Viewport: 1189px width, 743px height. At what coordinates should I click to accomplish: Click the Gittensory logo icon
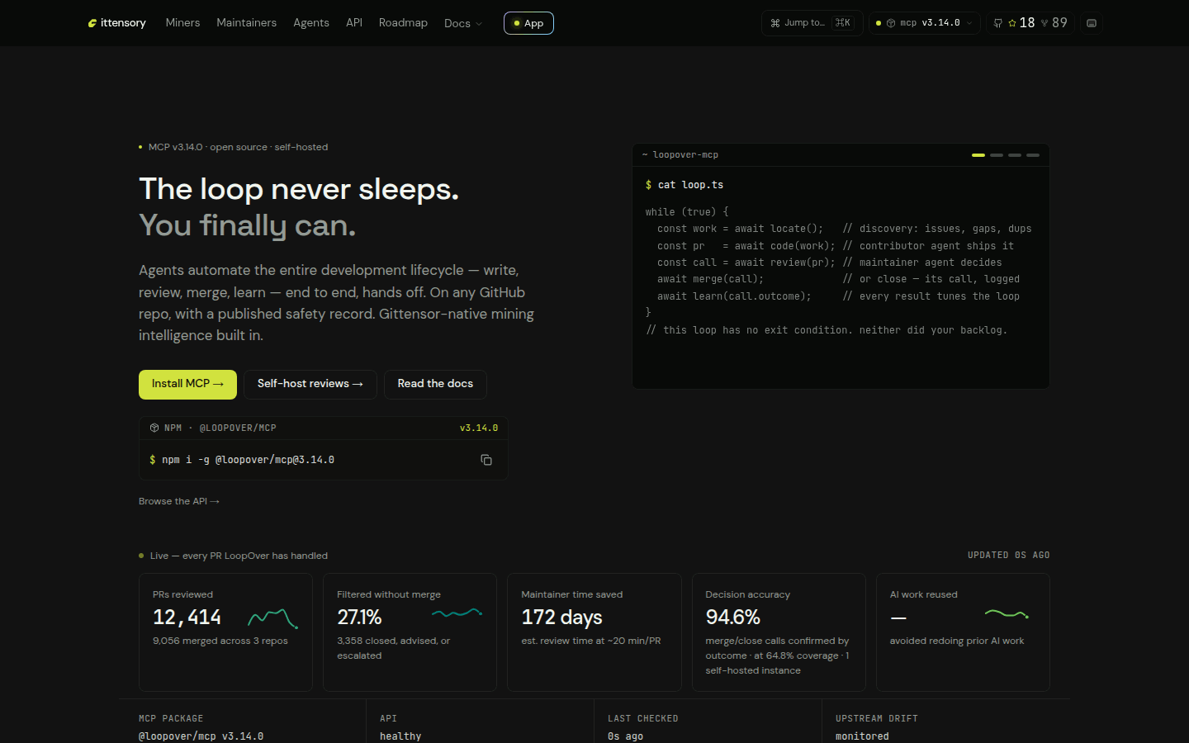[92, 23]
